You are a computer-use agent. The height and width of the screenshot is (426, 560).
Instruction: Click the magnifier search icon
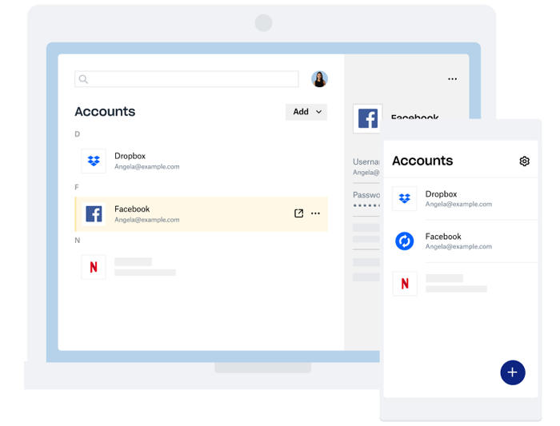(83, 79)
